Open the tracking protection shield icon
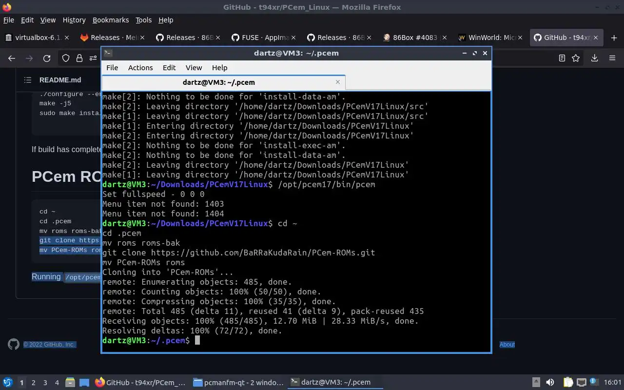The height and width of the screenshot is (390, 624). pyautogui.click(x=66, y=58)
